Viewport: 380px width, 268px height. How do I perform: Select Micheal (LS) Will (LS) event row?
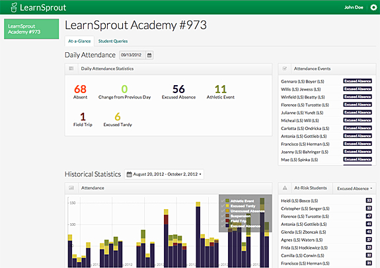pyautogui.click(x=300, y=121)
